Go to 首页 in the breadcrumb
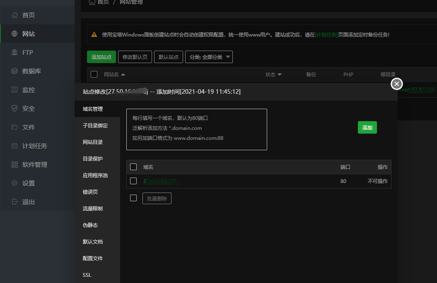This screenshot has height=283, width=437. (x=103, y=2)
